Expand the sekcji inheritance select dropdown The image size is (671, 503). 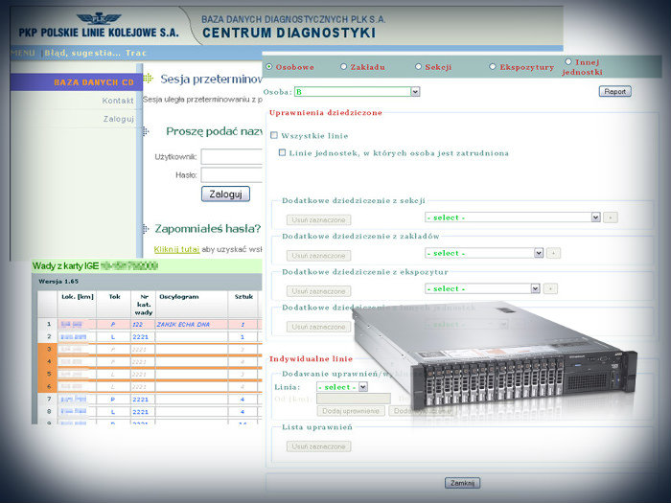click(595, 217)
